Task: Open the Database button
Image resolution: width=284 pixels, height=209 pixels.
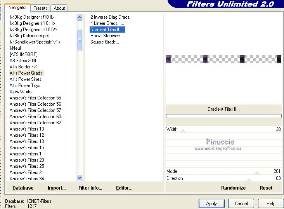Action: click(x=23, y=188)
